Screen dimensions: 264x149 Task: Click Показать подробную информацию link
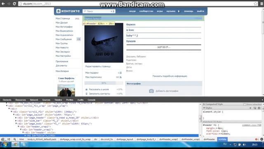click(170, 76)
